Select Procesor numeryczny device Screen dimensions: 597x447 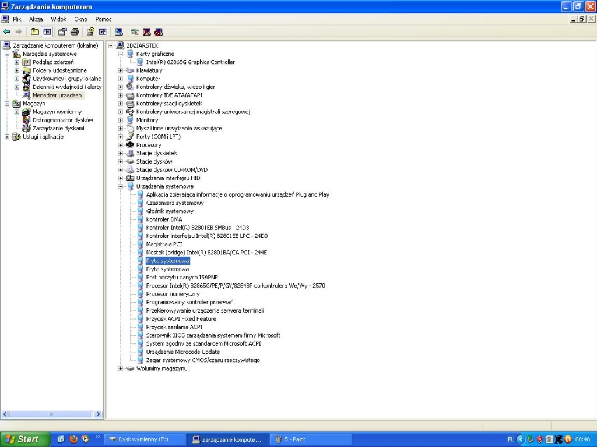[173, 294]
